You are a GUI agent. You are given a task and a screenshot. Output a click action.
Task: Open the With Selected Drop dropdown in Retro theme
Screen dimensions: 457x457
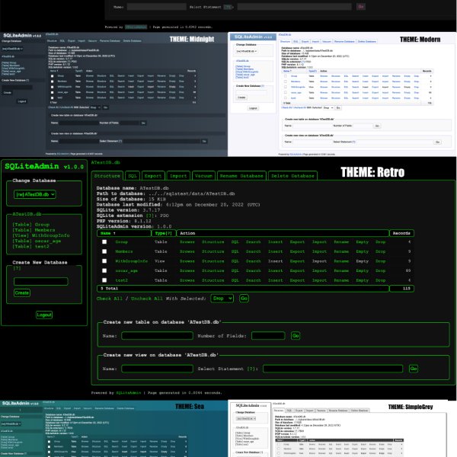coord(222,299)
